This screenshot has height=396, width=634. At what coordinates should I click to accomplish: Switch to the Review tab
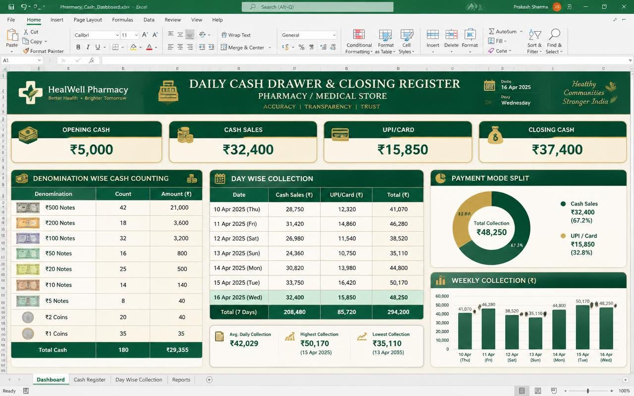click(x=173, y=20)
